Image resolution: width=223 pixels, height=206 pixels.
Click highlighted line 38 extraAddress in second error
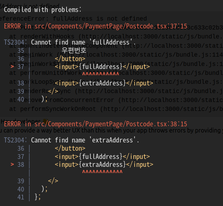point(104,164)
